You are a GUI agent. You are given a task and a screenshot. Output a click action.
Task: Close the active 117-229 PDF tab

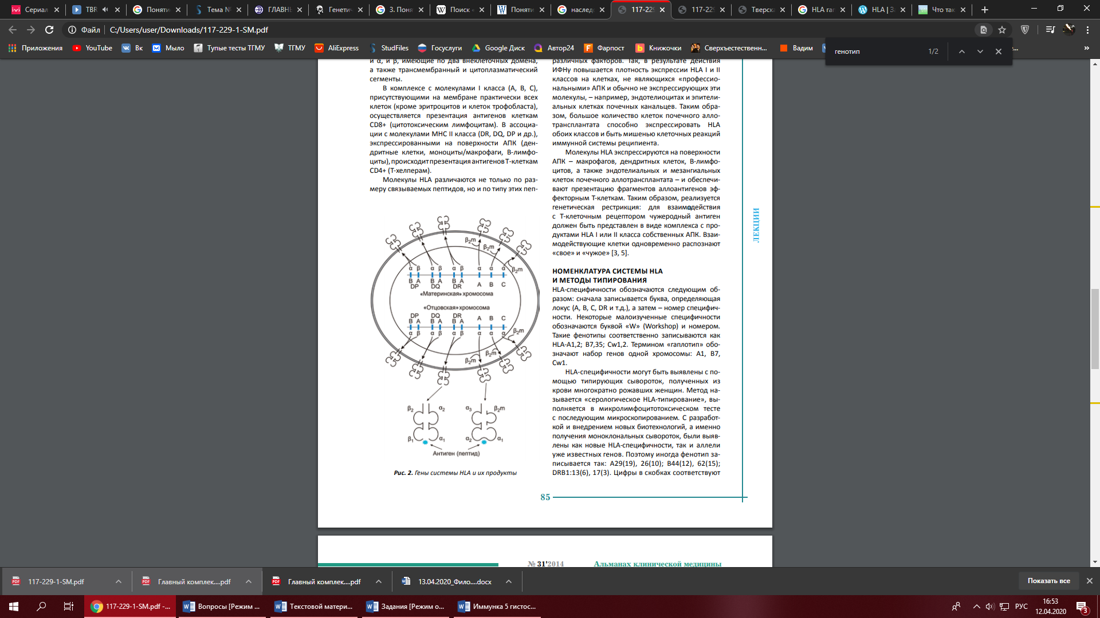(662, 10)
